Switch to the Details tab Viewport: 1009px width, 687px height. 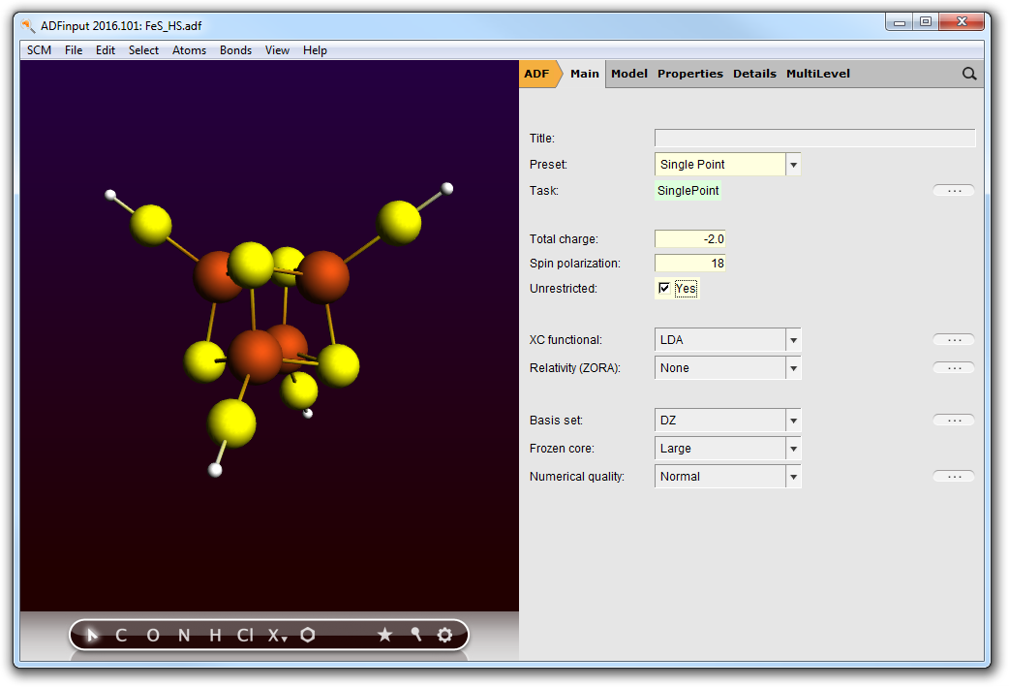[754, 74]
